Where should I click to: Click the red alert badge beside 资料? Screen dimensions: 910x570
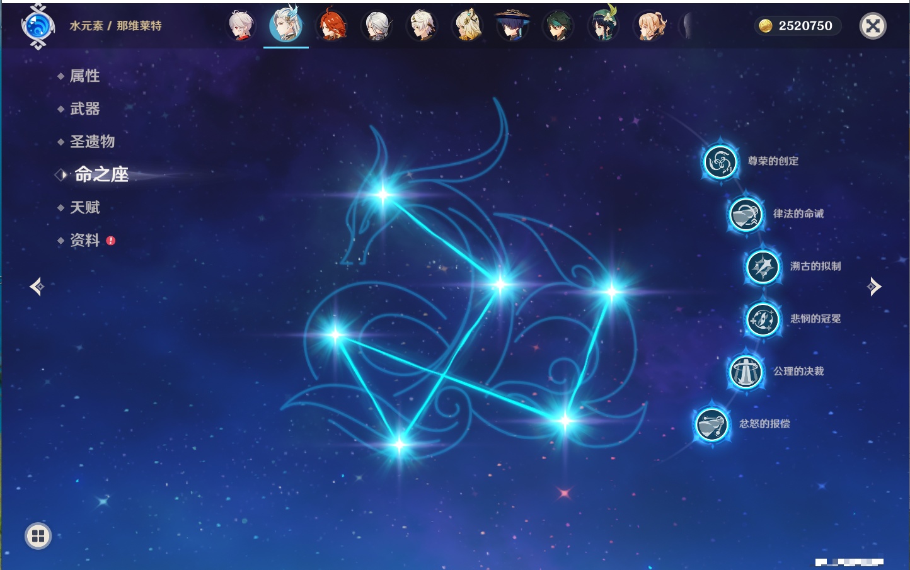pos(111,241)
